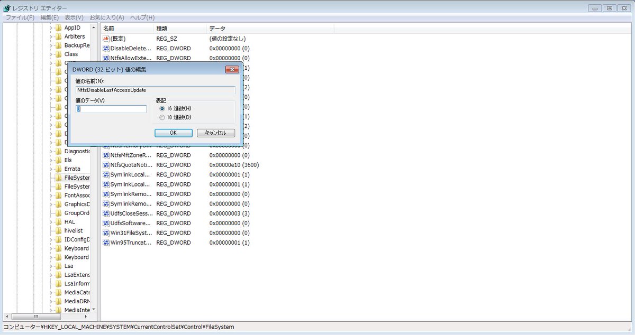635x335 pixels.
Task: Click the data cell 0x00000e10 (3600)
Action: point(234,165)
